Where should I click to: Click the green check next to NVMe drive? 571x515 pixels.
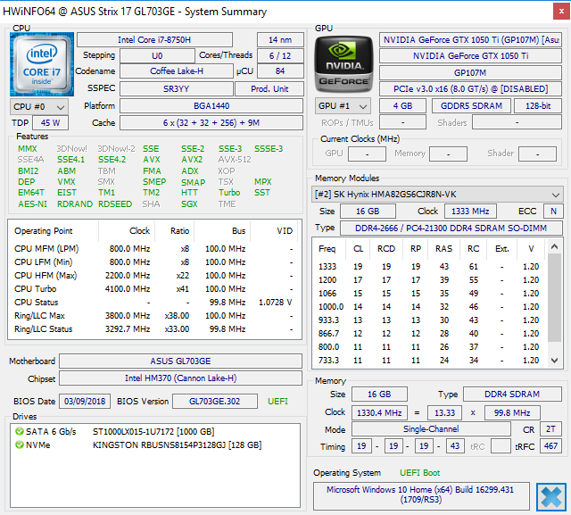click(x=20, y=444)
